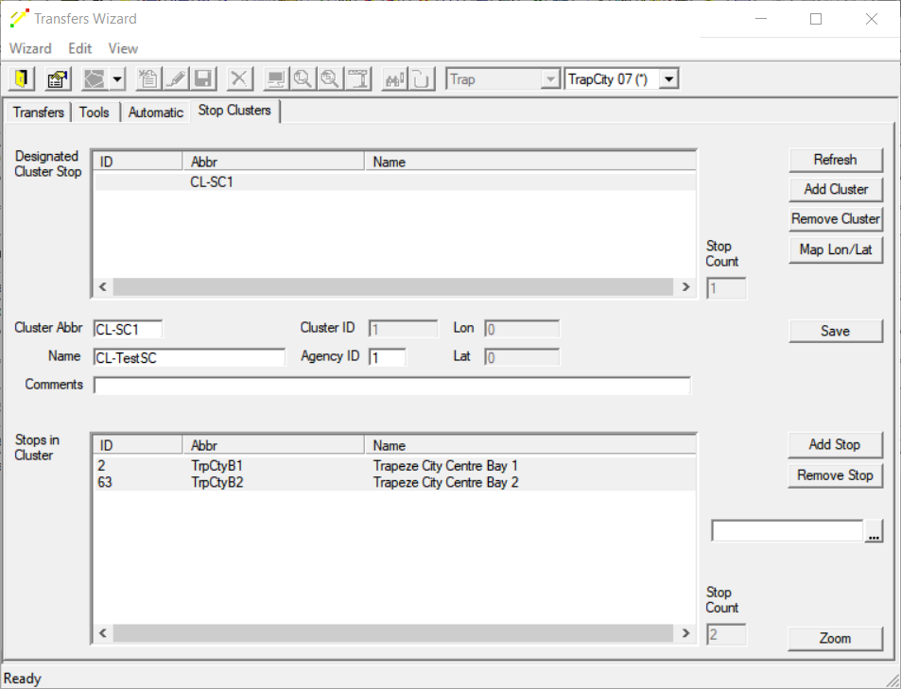Click the Delete X toolbar icon
This screenshot has width=901, height=689.
pyautogui.click(x=238, y=78)
